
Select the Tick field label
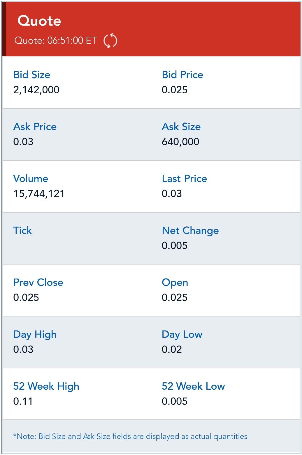tap(22, 231)
